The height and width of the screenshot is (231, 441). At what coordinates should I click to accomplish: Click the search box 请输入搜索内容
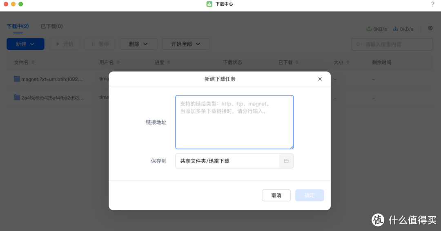(392, 44)
